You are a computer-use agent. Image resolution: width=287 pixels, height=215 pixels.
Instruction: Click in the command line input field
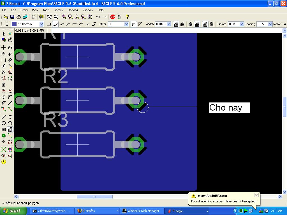(167, 31)
